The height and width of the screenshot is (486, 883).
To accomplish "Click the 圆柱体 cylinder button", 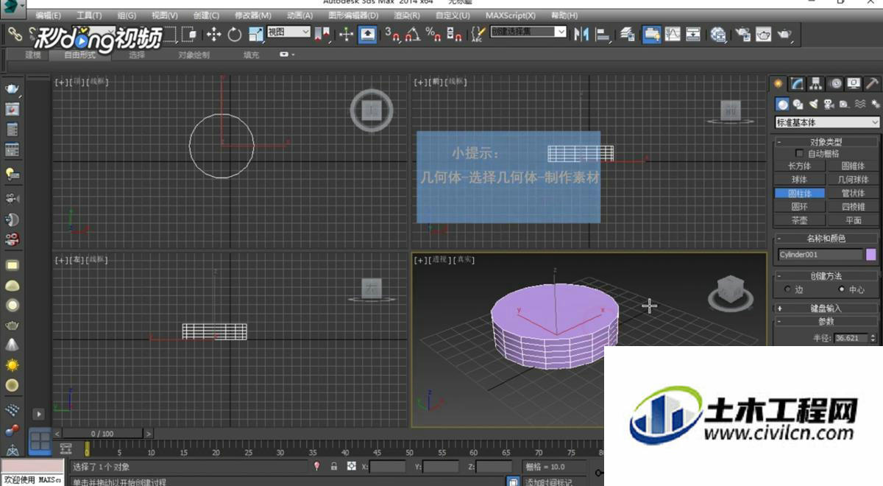I will (800, 194).
